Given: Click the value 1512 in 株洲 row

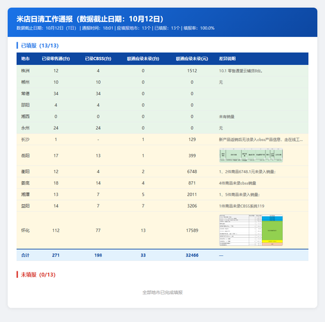Looking at the screenshot, I should coord(192,71).
